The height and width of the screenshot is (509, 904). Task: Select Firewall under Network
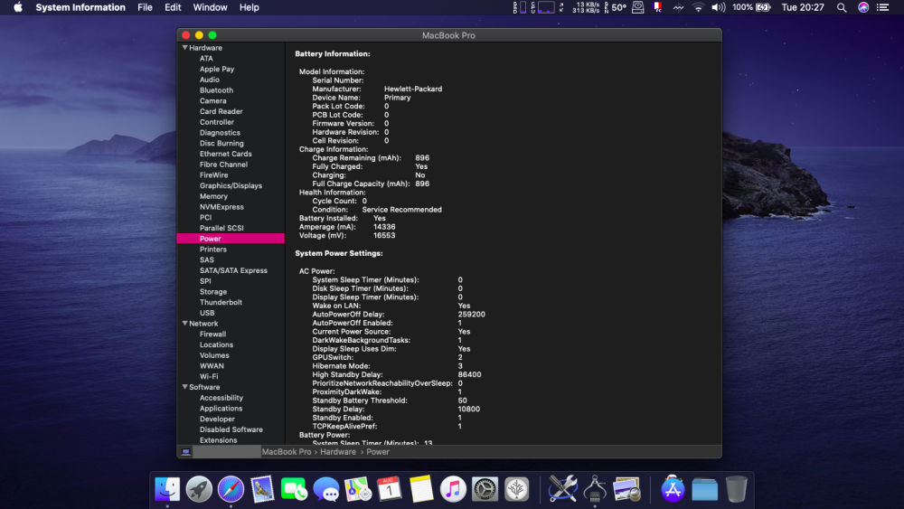(212, 335)
